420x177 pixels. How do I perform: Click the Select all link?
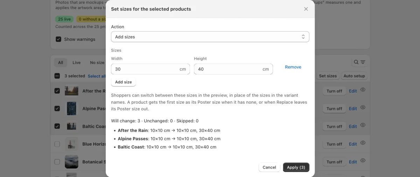point(97,76)
